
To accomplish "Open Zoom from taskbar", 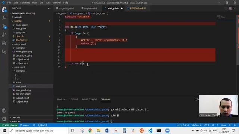I will pos(167,131).
